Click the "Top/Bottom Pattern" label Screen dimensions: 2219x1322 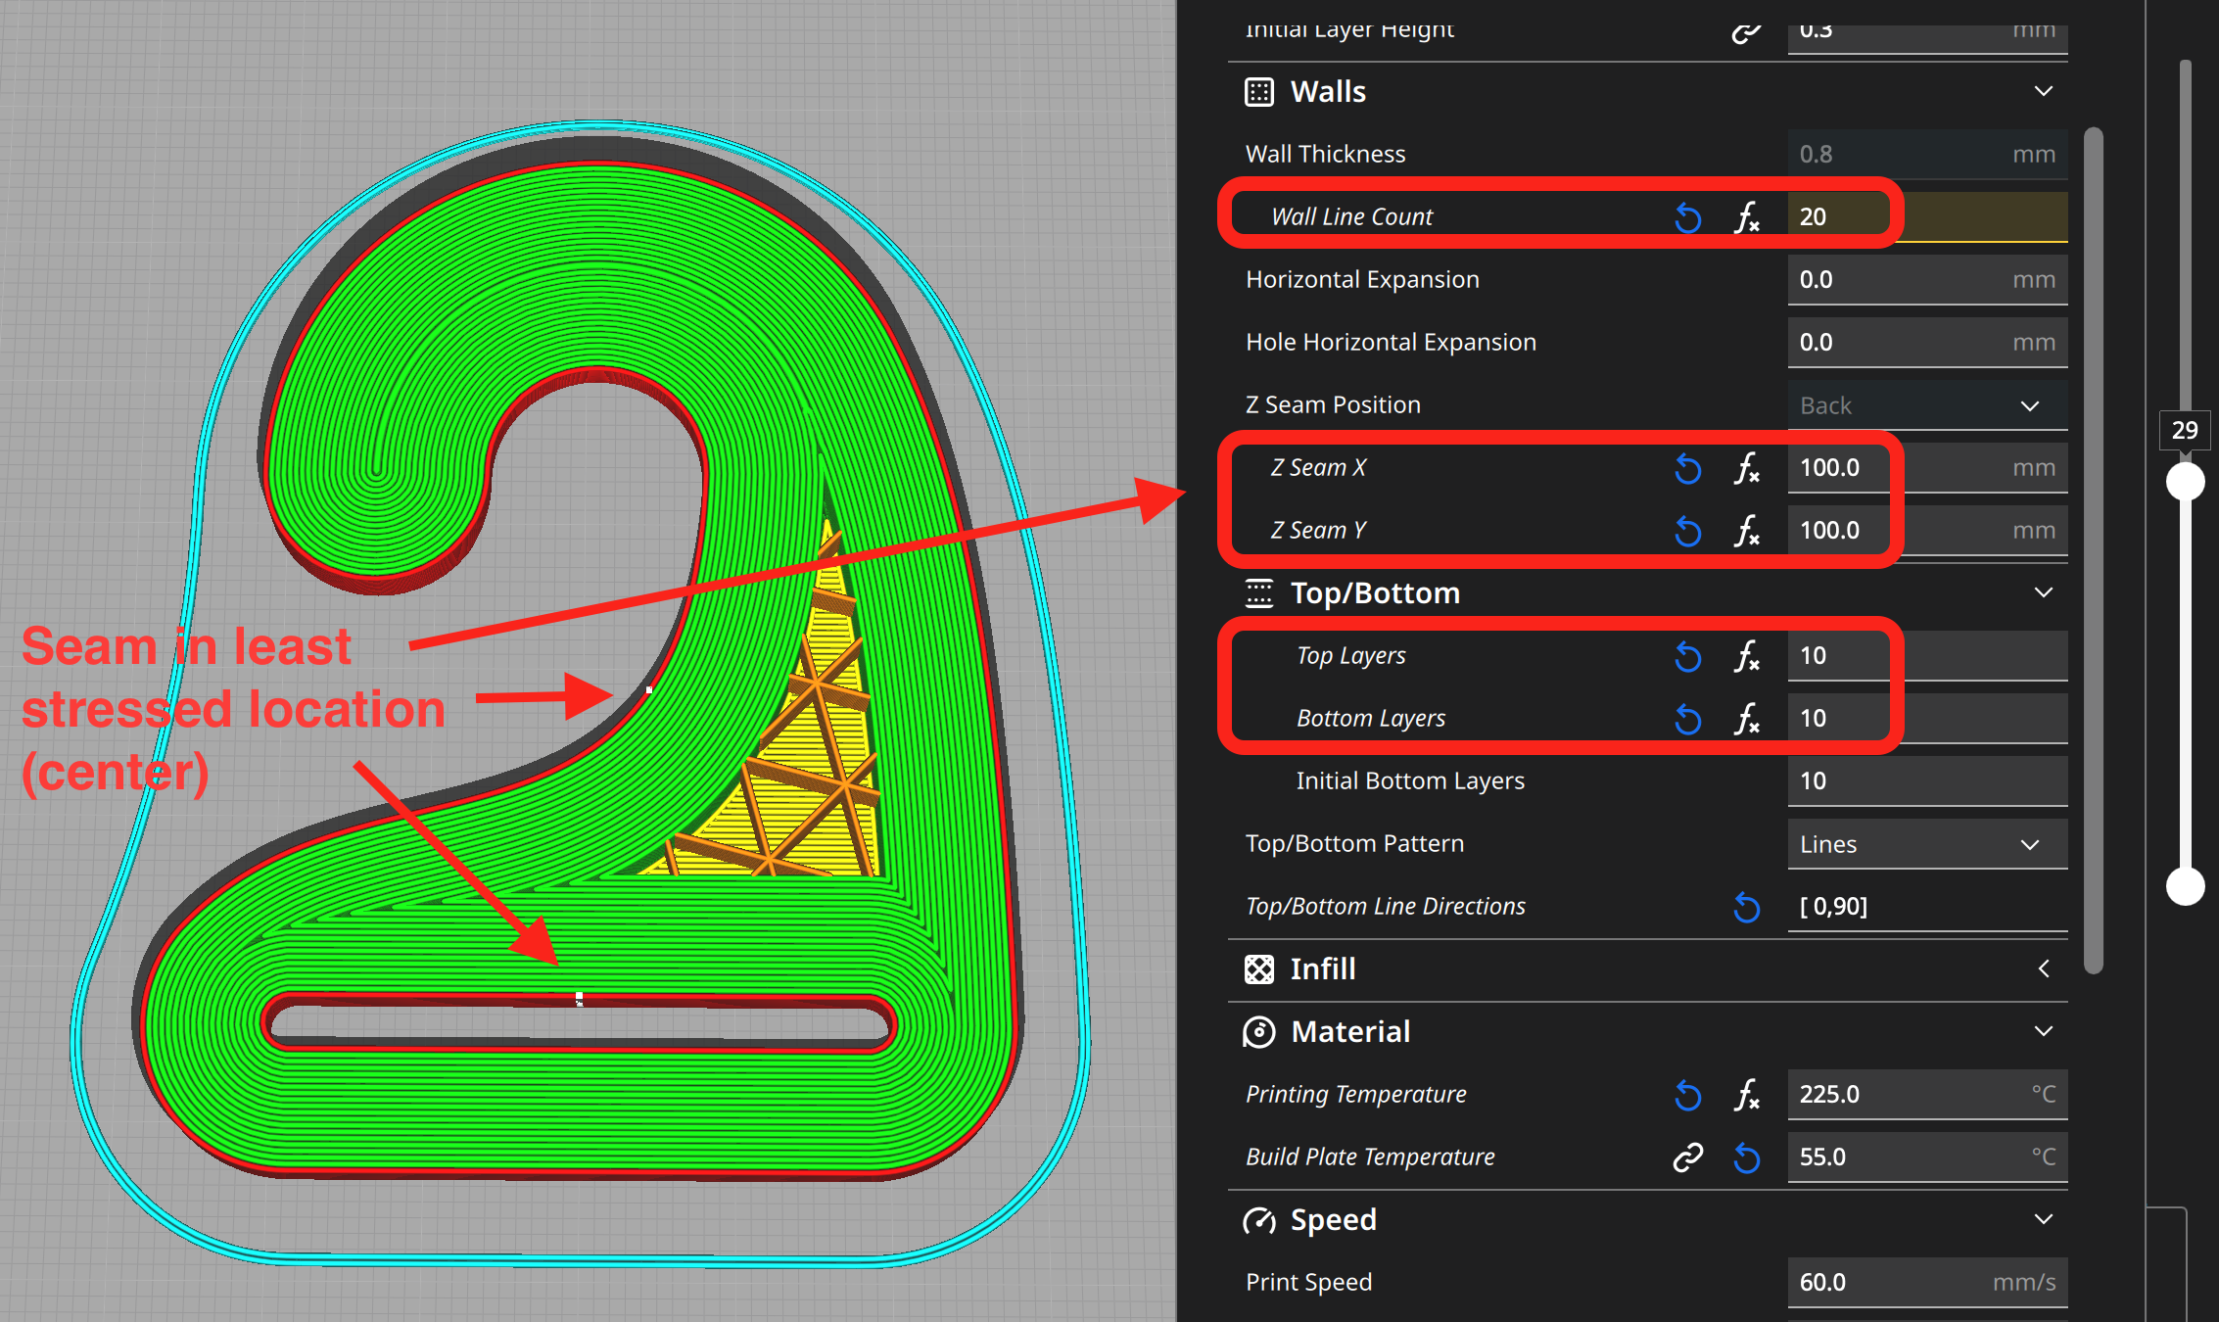coord(1354,844)
